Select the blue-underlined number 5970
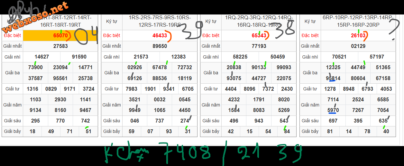Viewport: 404px width, 166px height. (x=333, y=110)
